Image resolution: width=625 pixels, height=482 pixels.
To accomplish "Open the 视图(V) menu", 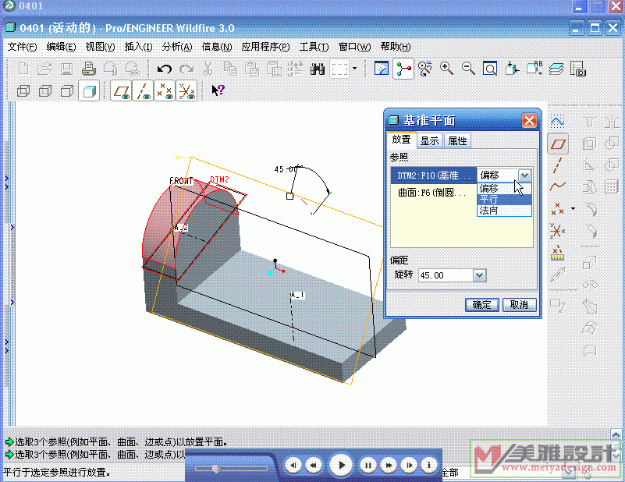I will (x=100, y=47).
